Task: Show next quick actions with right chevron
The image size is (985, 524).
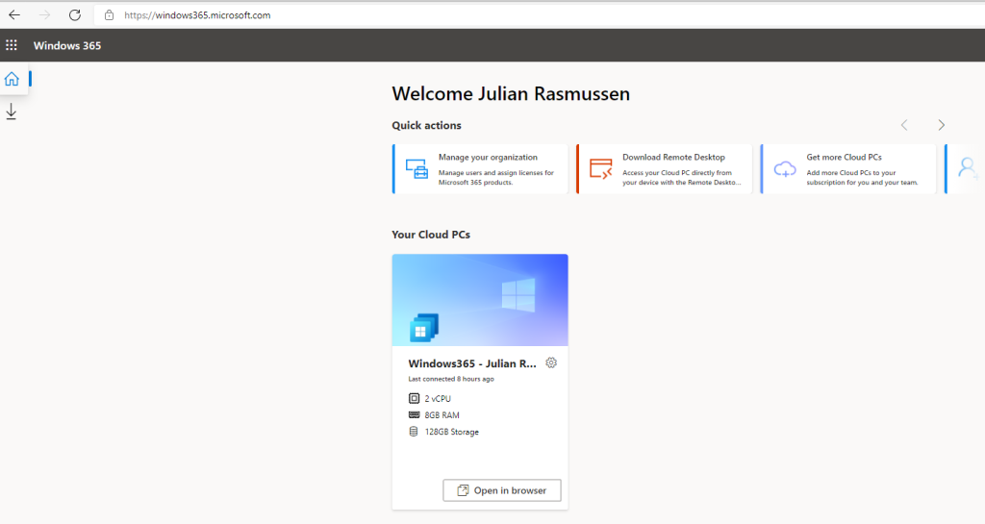Action: 941,125
